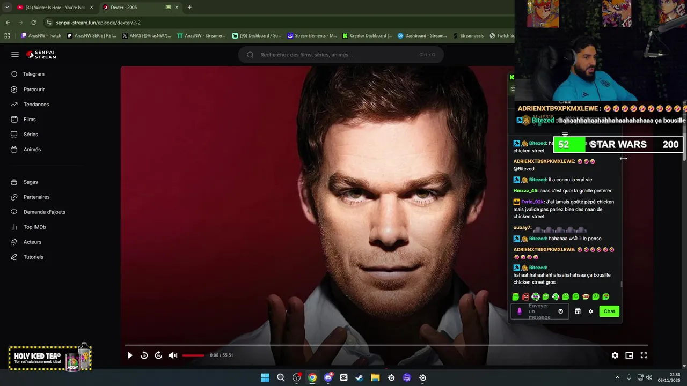Open ANAS (@AnasNW7) X bookmark
The image size is (687, 386).
(147, 36)
